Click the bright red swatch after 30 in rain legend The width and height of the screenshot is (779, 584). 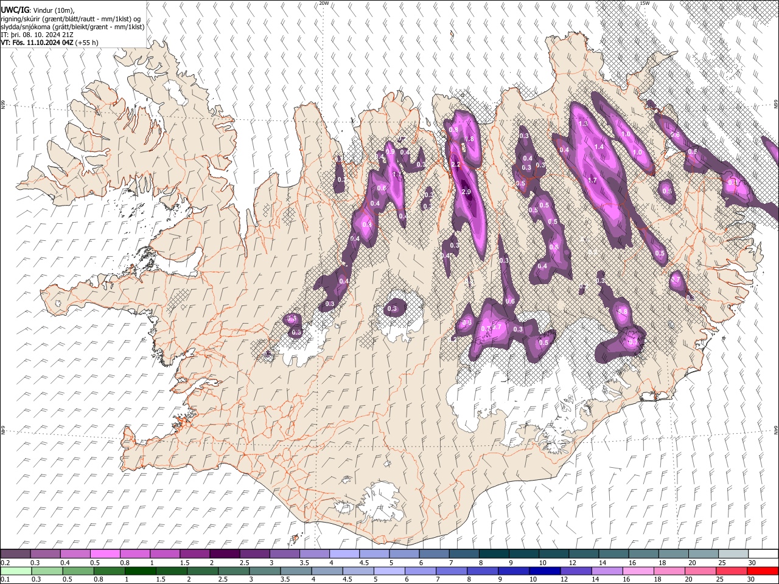[762, 571]
